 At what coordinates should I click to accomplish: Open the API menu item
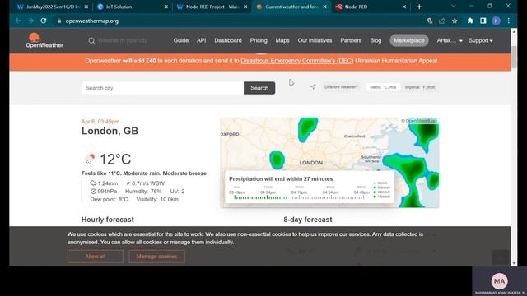[201, 40]
